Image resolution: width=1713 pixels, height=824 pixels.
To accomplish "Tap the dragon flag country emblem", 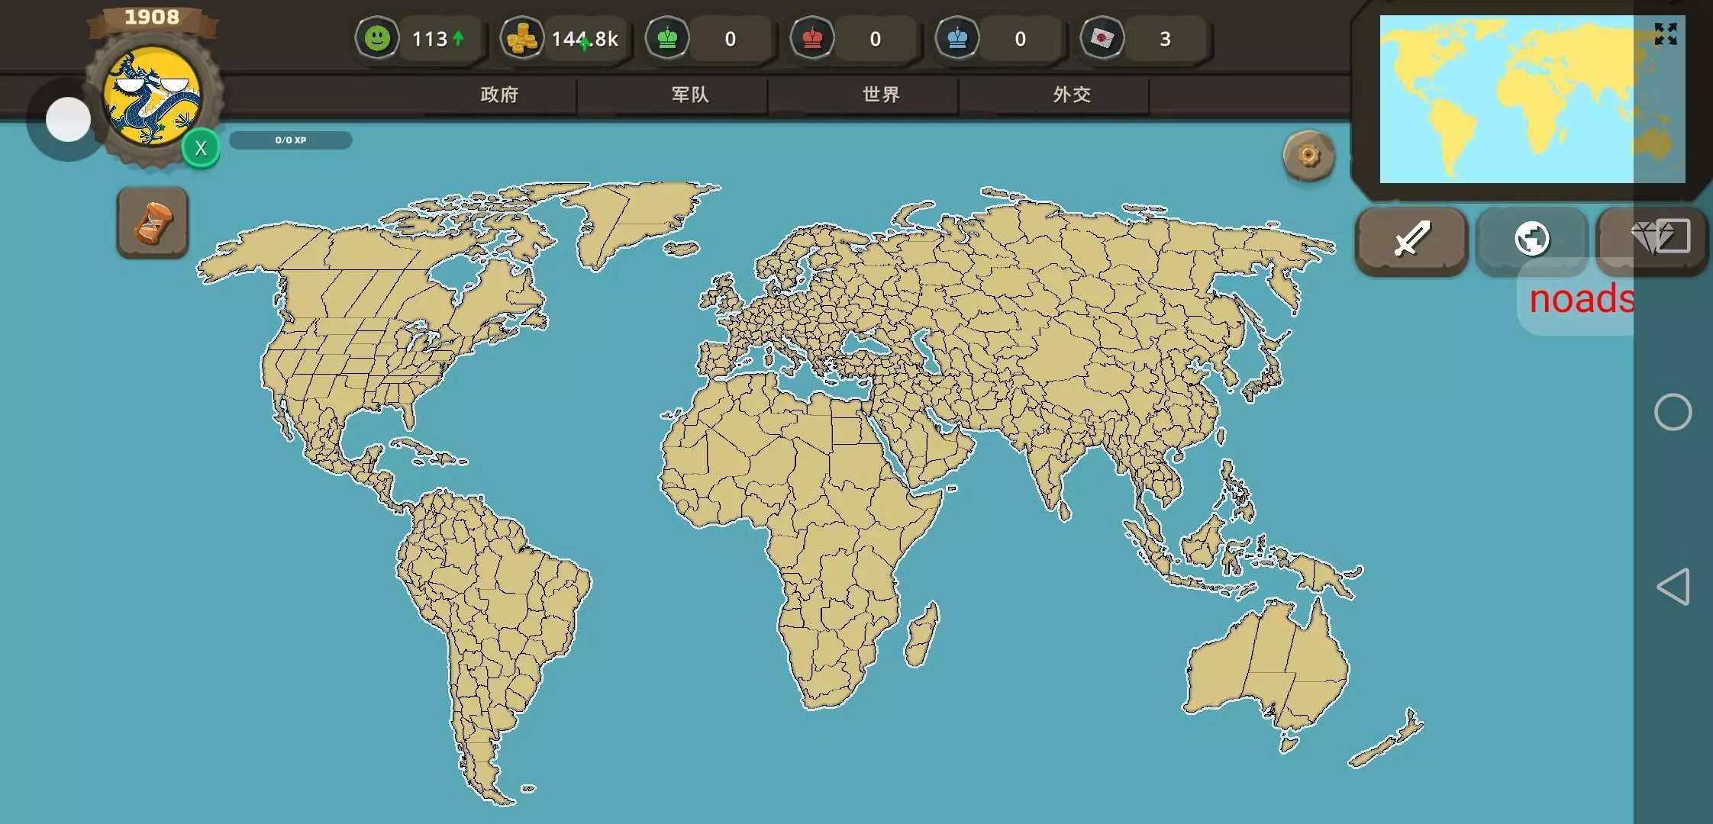I will pyautogui.click(x=153, y=98).
